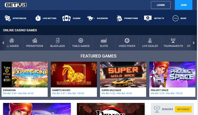The image size is (198, 115).
Task: Select the Video Poker category label
Action: pyautogui.click(x=127, y=46)
